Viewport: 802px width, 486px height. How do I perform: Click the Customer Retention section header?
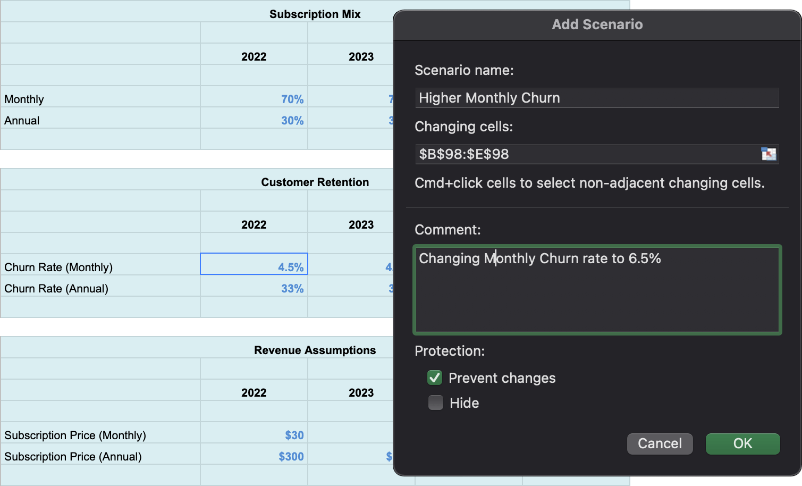(x=315, y=182)
